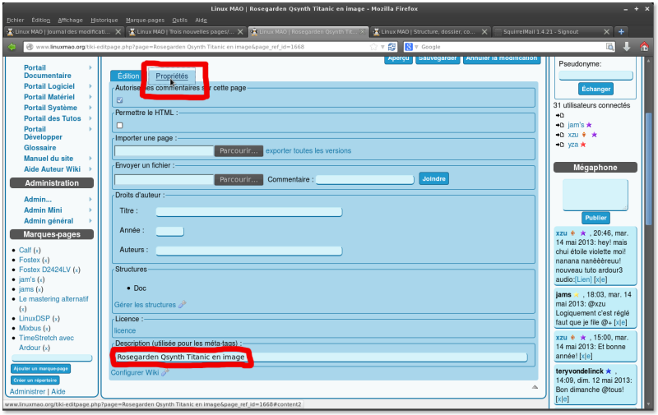Remove Calf bookmark with its (x)
This screenshot has height=415, width=658.
pyautogui.click(x=37, y=251)
